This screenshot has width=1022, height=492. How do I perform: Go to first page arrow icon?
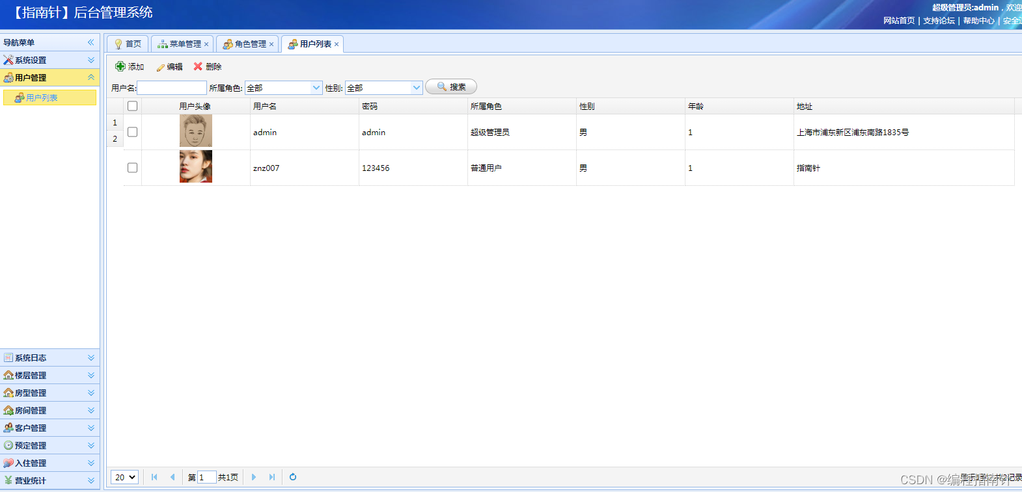tap(154, 477)
